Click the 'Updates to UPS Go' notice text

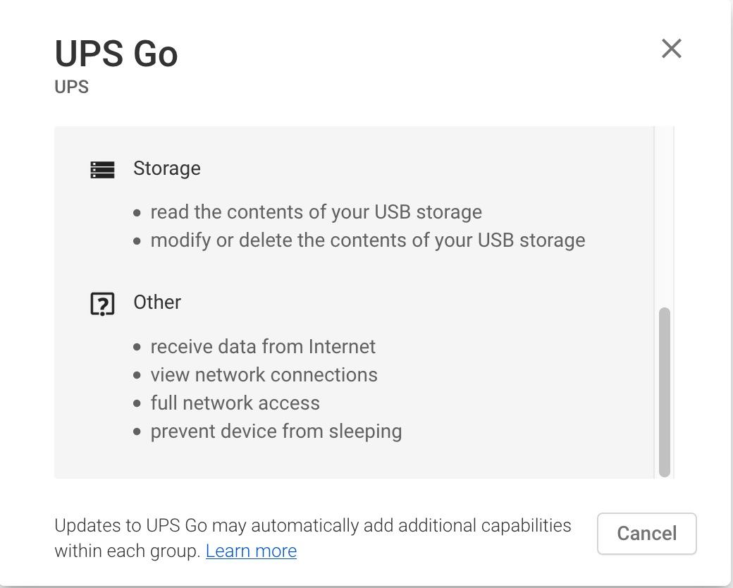coord(313,538)
